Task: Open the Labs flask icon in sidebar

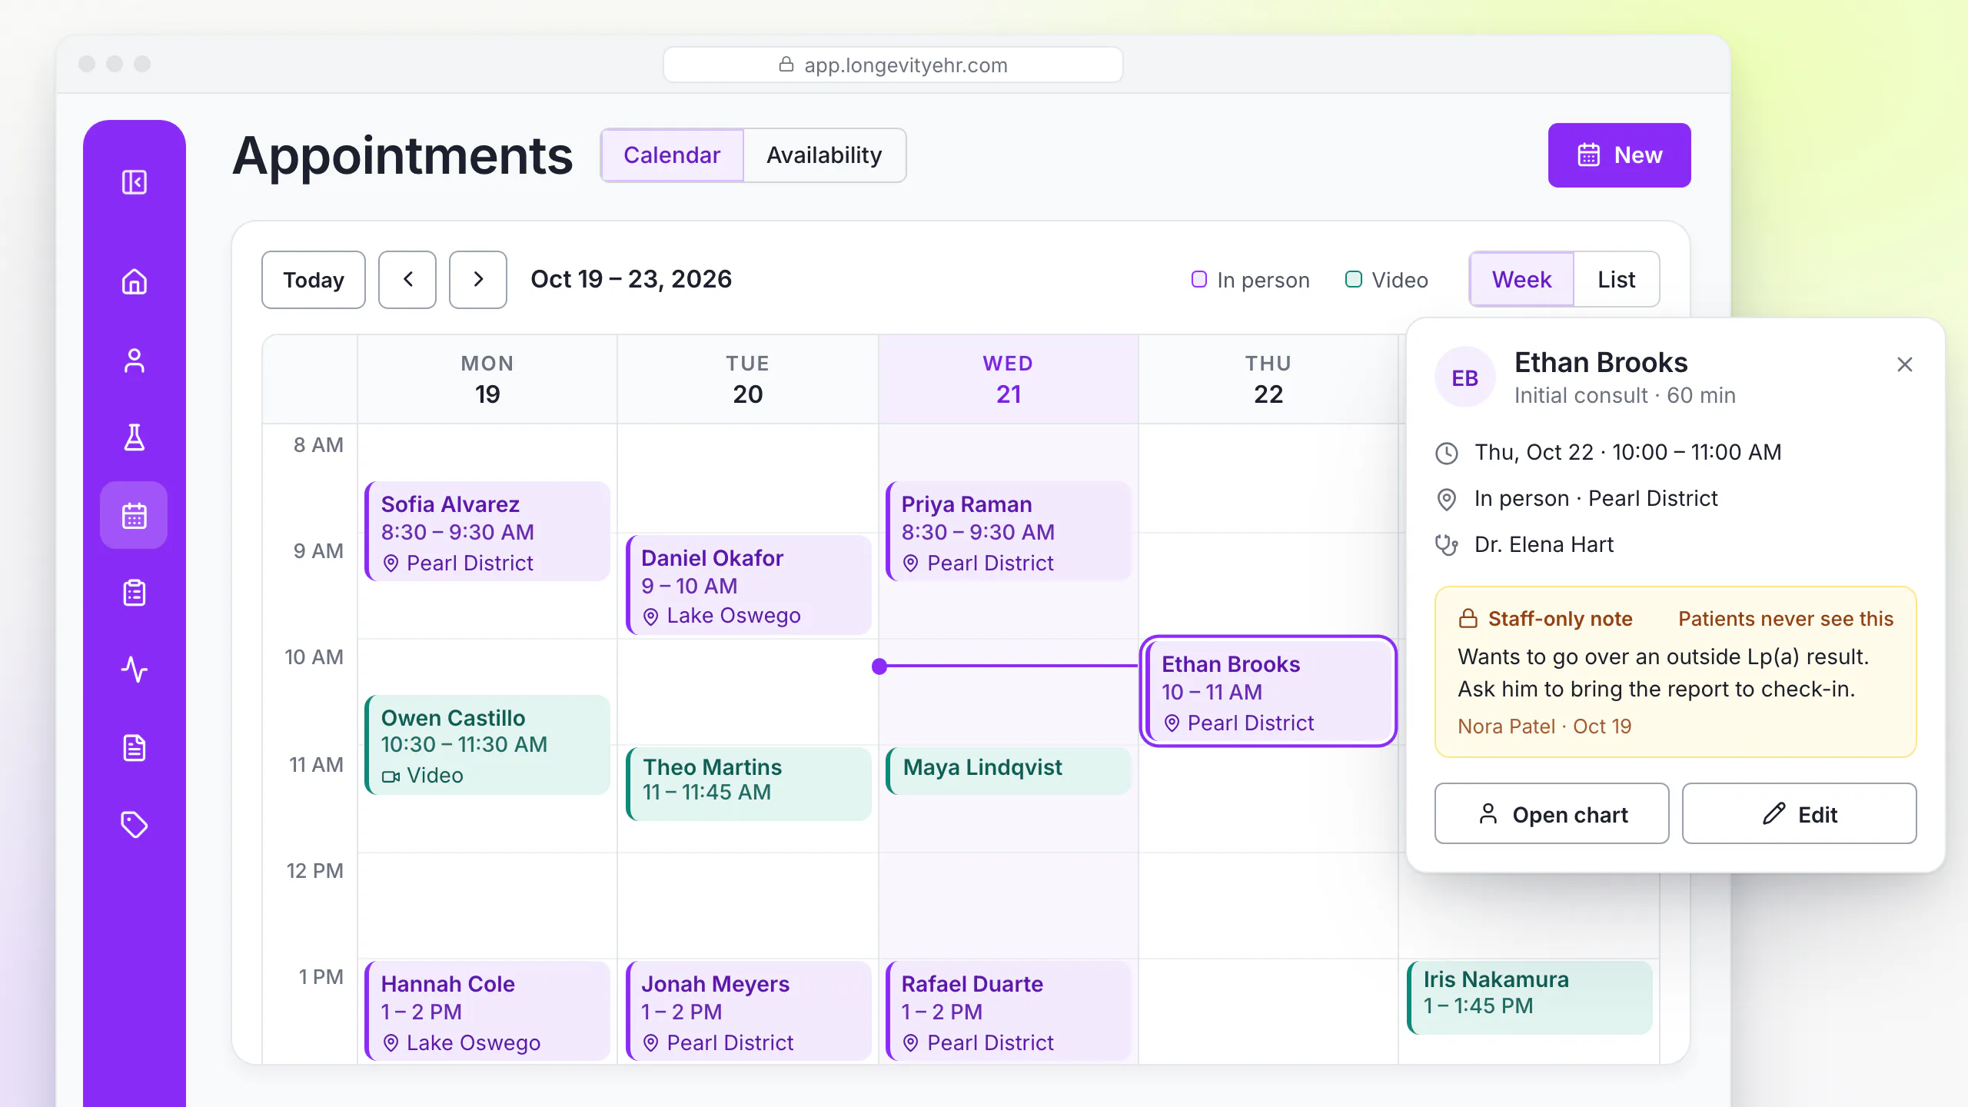Action: 135,437
